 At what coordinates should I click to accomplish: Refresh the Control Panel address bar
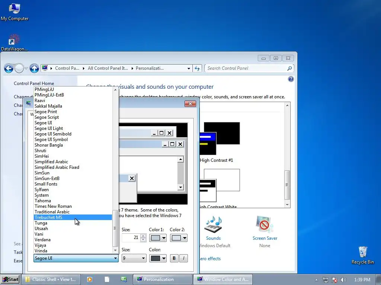pos(197,68)
